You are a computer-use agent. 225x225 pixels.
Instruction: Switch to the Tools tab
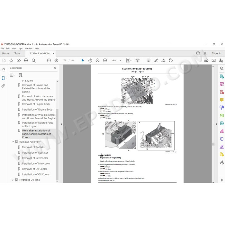pyautogui.click(x=17, y=53)
